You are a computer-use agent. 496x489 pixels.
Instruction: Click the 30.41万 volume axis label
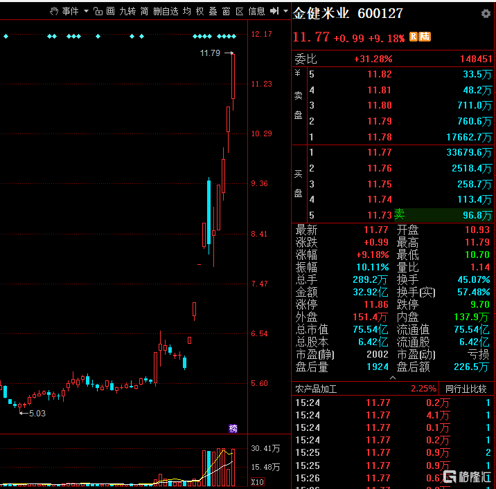265,449
